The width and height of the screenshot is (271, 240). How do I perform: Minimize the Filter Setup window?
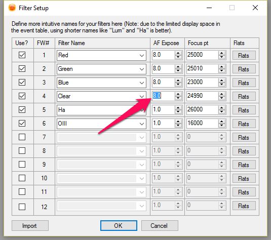coord(209,8)
